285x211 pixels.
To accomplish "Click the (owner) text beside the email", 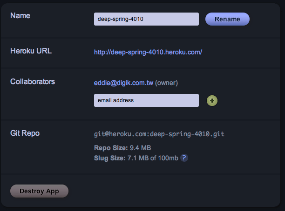I will (166, 83).
